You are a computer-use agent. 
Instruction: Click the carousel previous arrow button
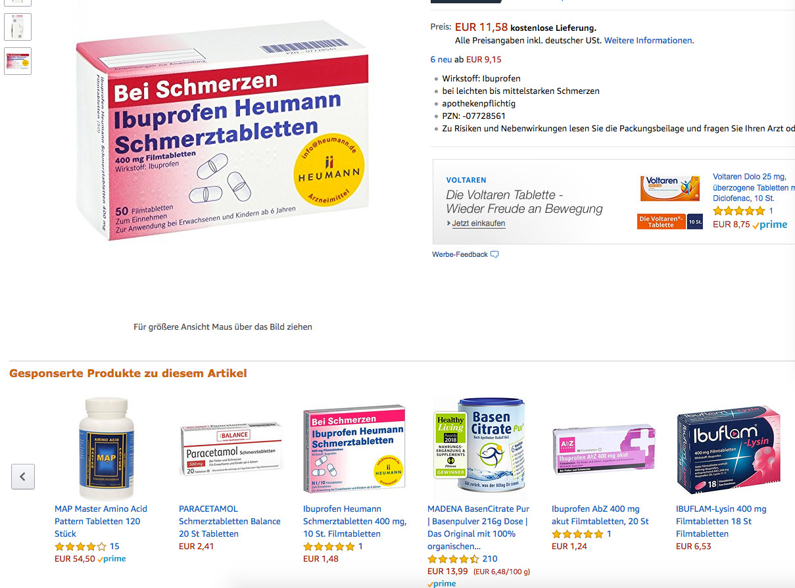tap(23, 476)
